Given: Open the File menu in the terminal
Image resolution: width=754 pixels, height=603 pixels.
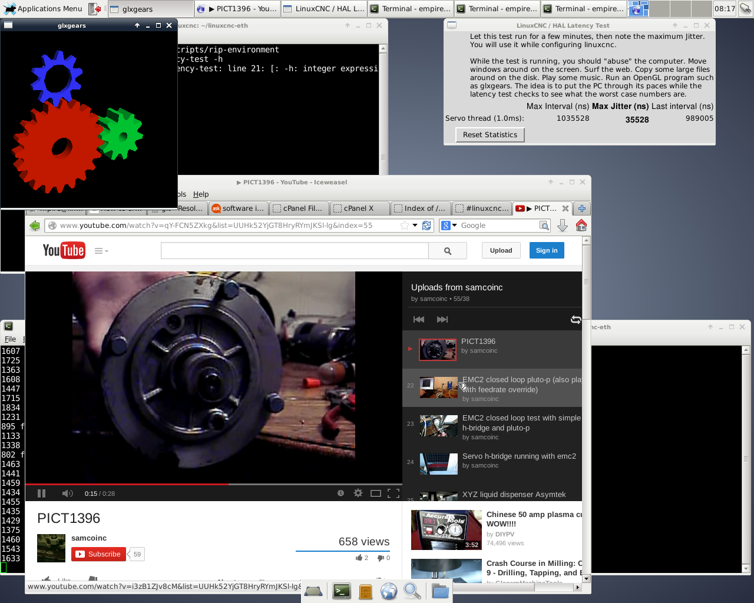Looking at the screenshot, I should coord(10,339).
